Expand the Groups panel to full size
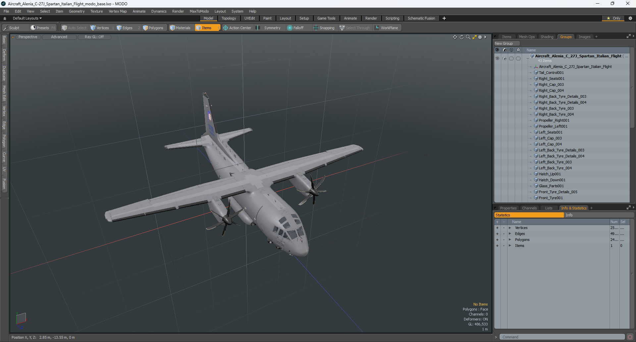The image size is (636, 342). point(628,36)
